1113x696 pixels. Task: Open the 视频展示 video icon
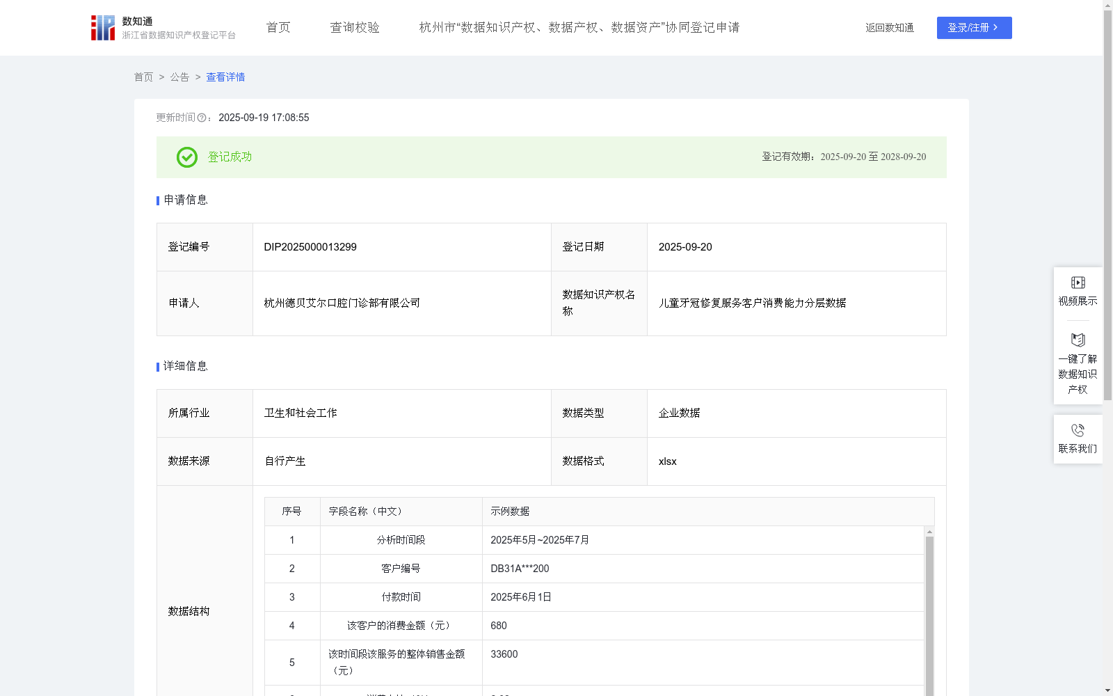tap(1078, 283)
